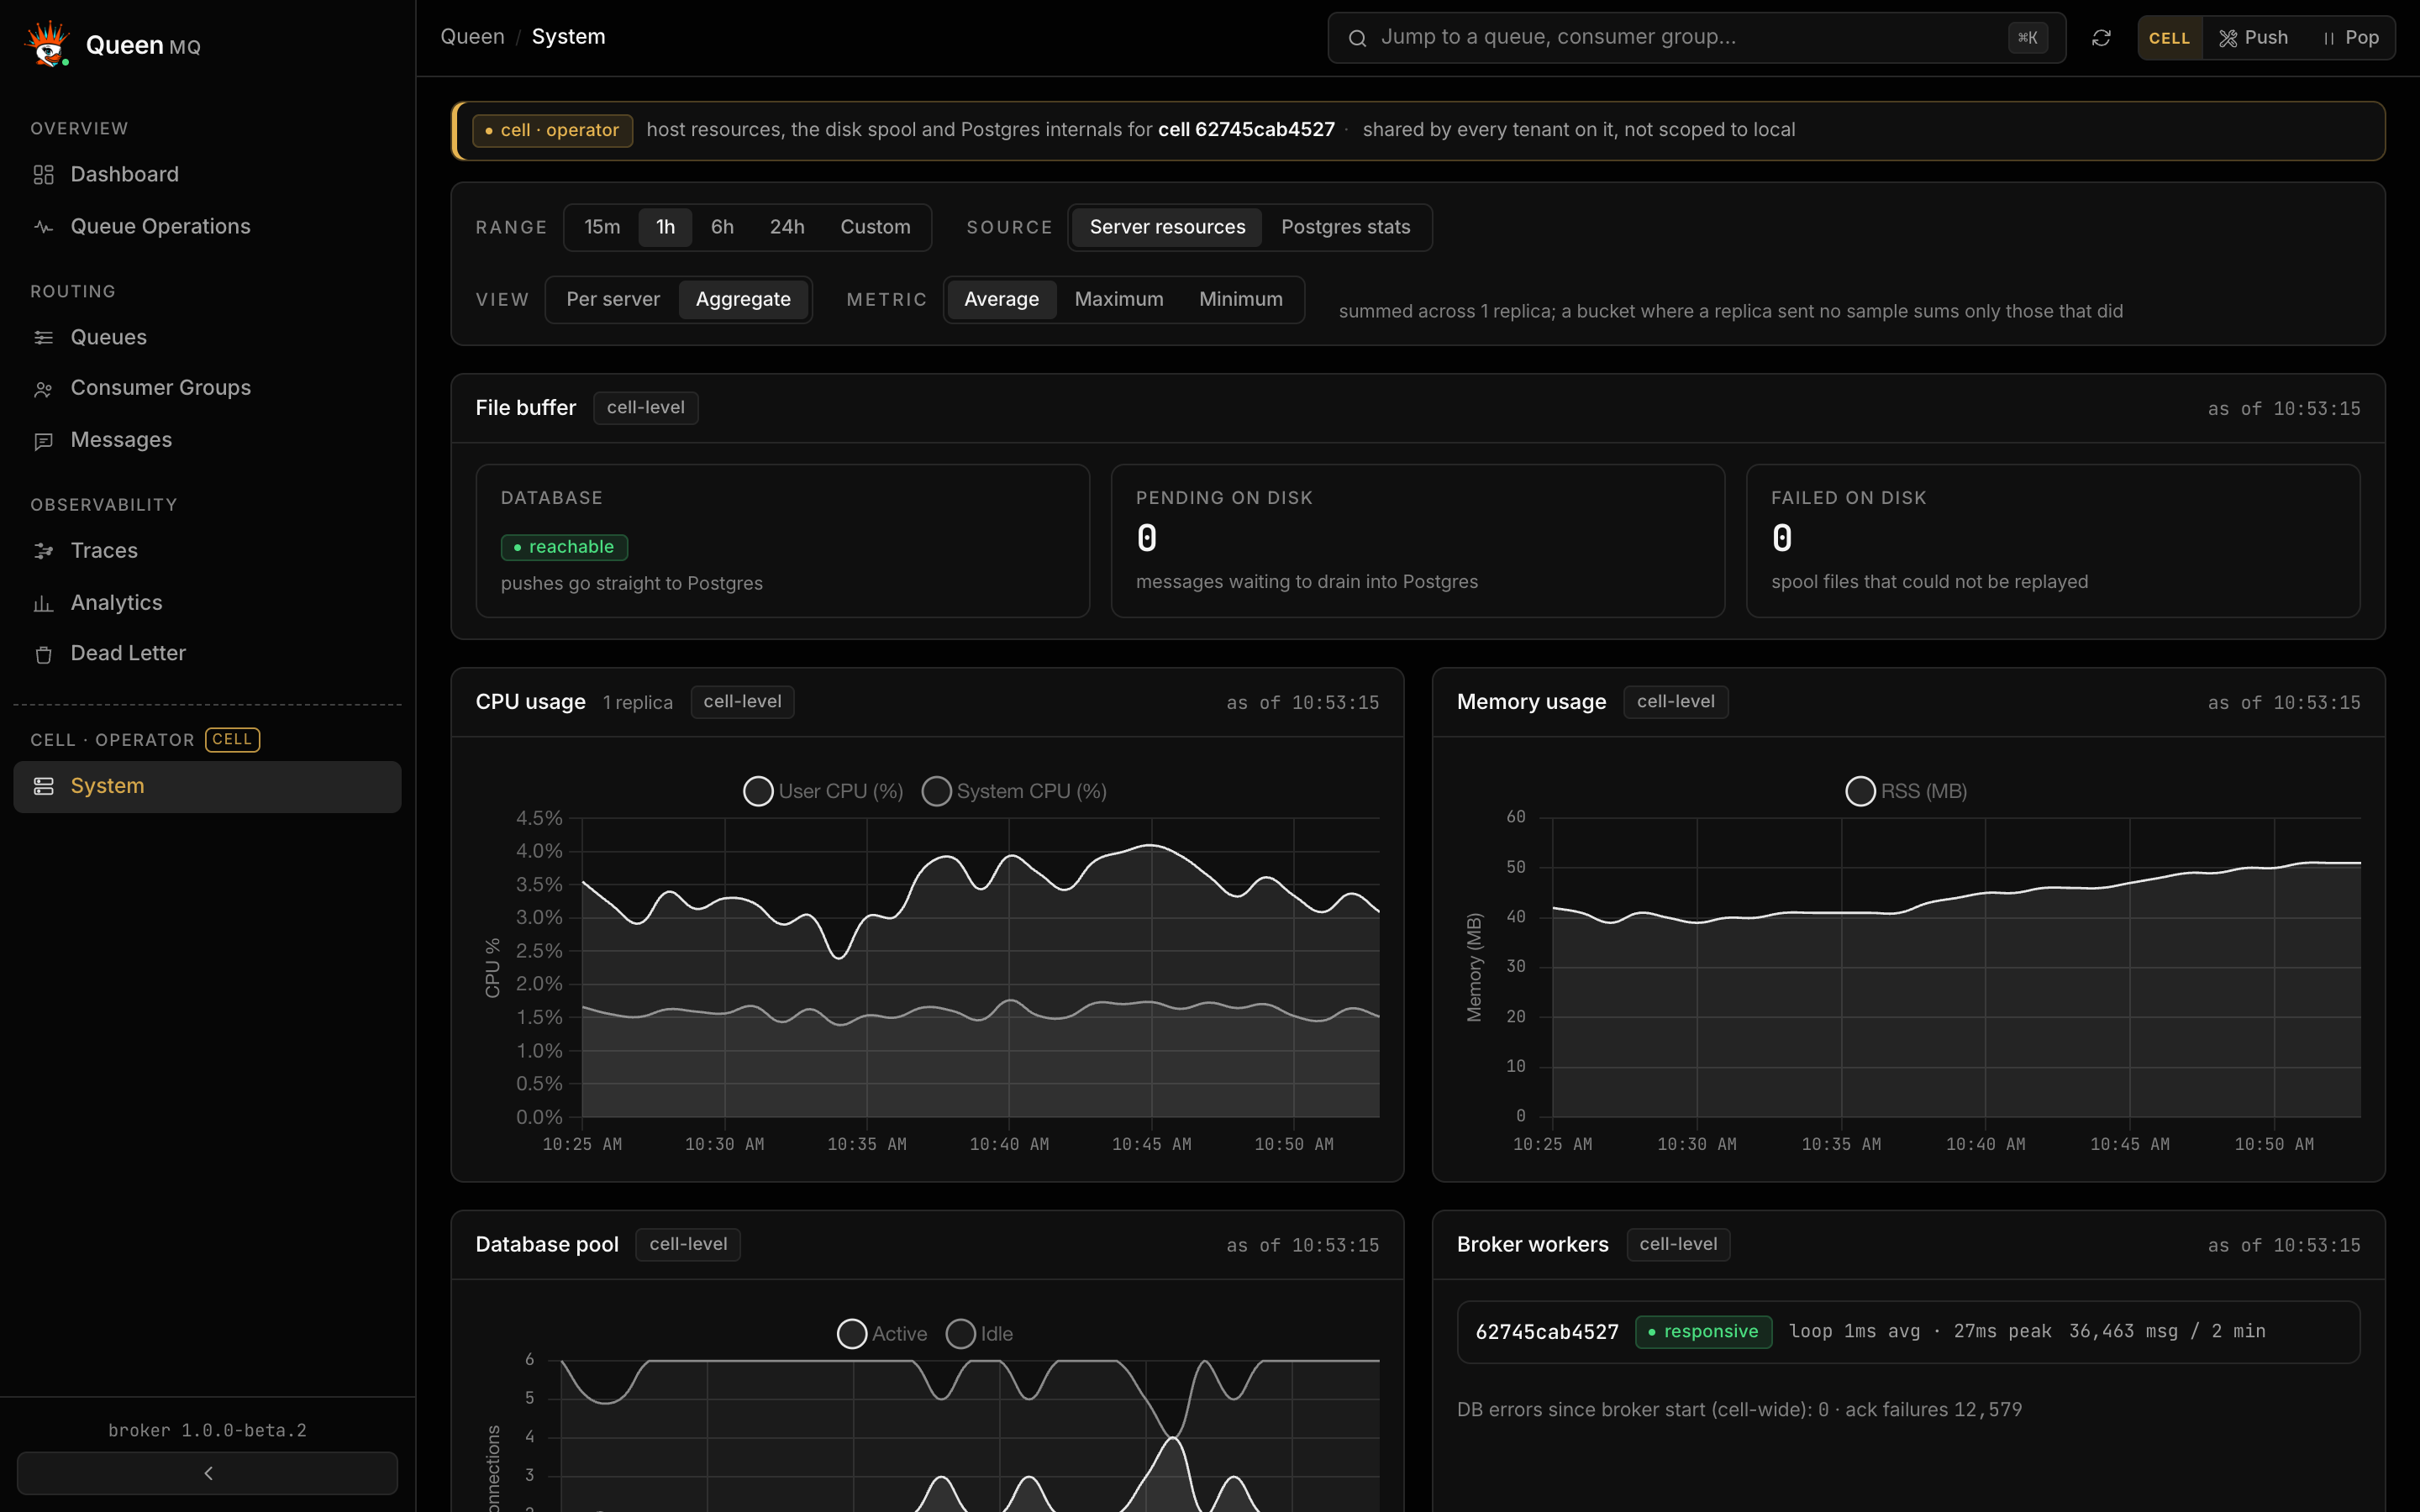Click the Queue Operations pulse icon
Screen dimensions: 2420x1512
click(x=43, y=227)
